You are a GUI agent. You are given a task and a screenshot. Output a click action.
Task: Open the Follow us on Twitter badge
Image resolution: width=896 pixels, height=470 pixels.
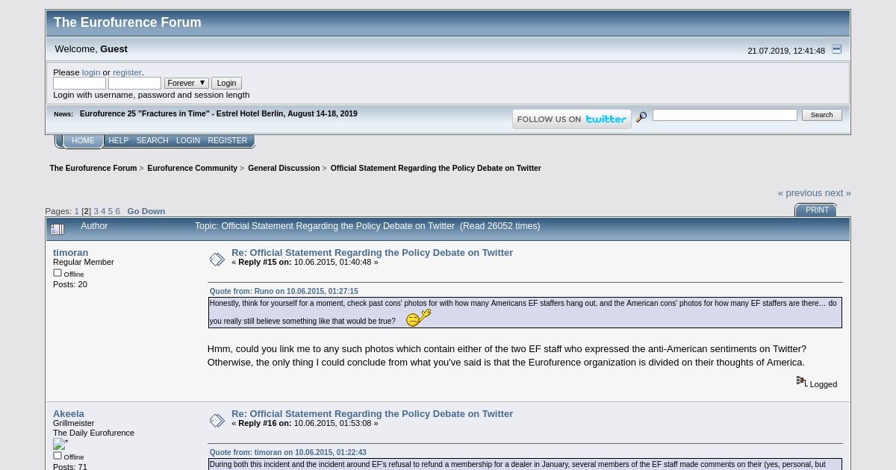[572, 119]
